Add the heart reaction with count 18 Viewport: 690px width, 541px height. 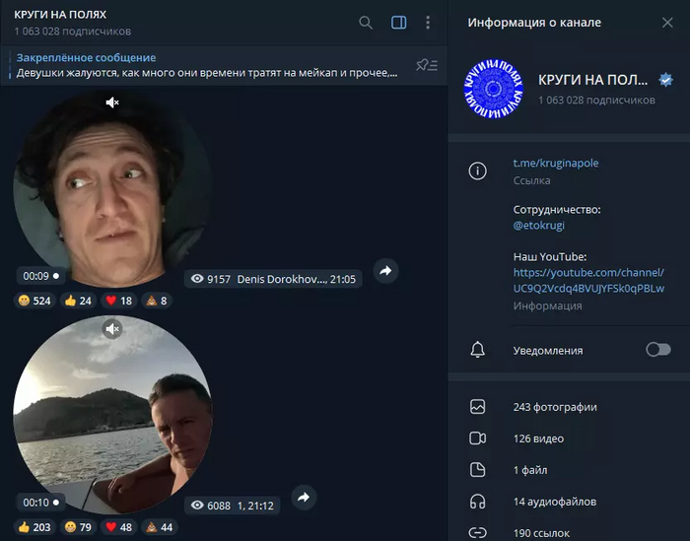119,301
